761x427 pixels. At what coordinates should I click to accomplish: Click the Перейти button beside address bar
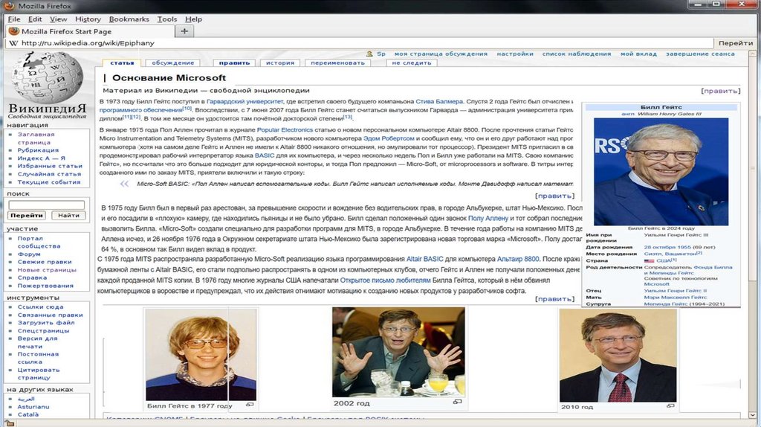[x=735, y=42]
